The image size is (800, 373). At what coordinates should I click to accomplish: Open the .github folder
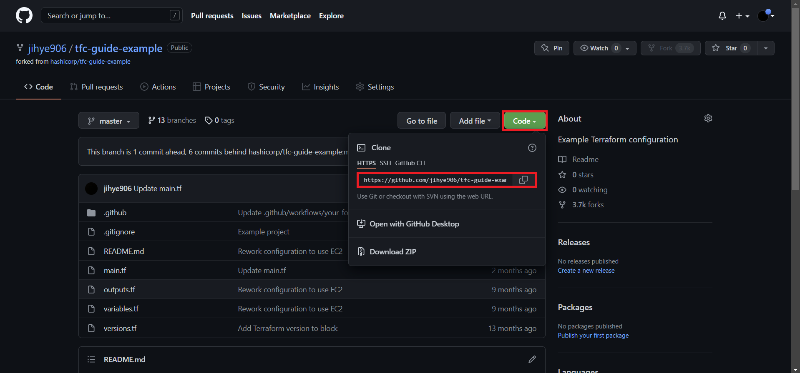pos(115,213)
